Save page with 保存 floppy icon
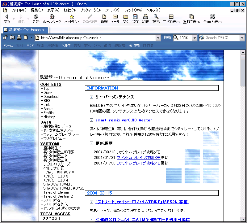 (x=135, y=17)
